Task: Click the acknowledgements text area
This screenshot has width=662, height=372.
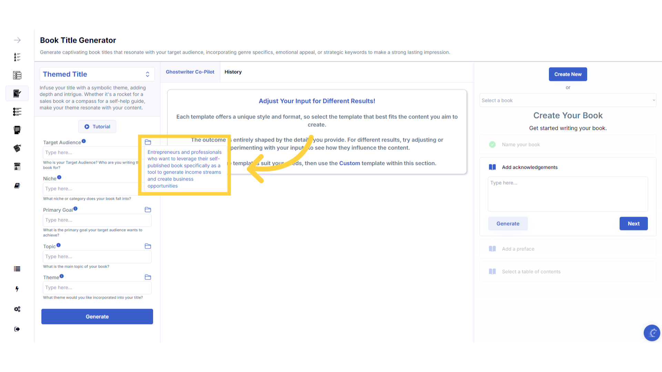Action: [x=568, y=194]
